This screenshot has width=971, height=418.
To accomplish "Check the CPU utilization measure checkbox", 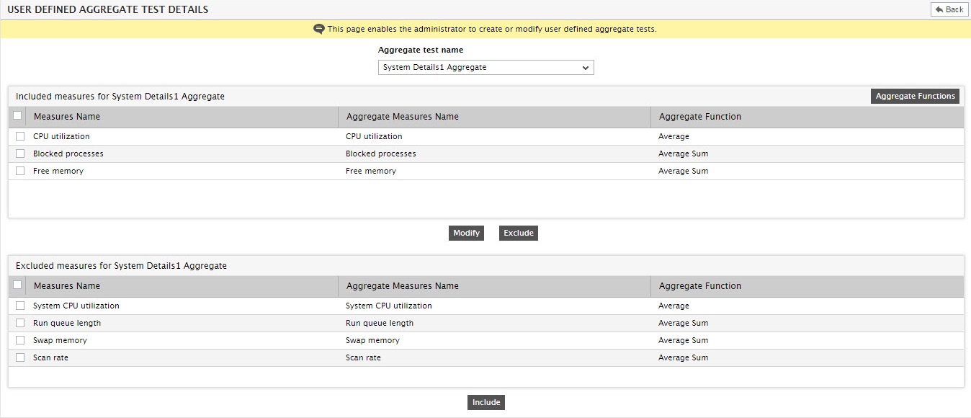I will 20,136.
